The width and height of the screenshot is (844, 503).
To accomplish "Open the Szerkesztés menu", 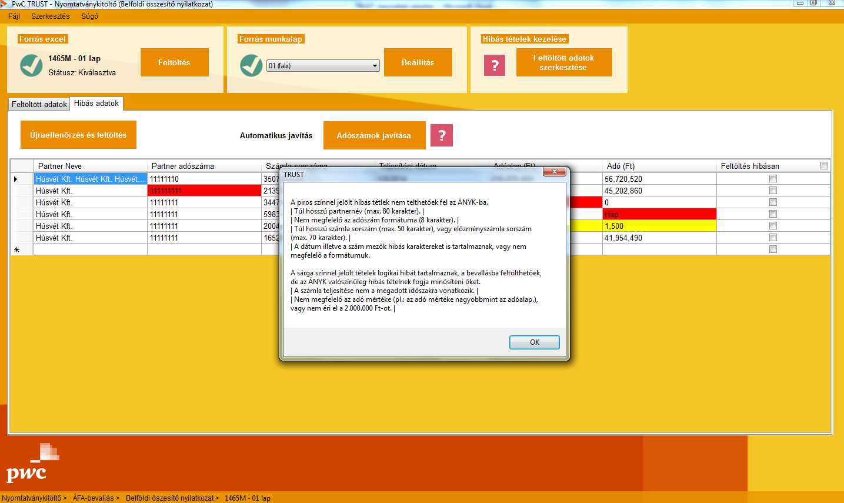I will click(x=51, y=16).
